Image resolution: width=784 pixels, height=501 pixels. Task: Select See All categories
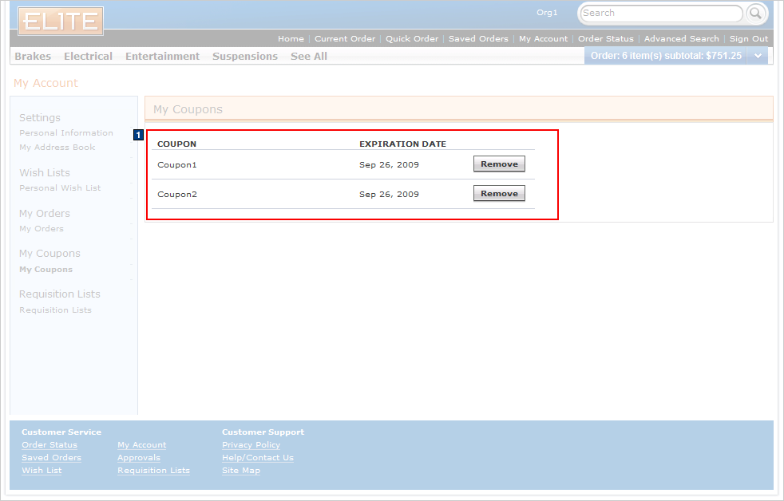pyautogui.click(x=308, y=56)
